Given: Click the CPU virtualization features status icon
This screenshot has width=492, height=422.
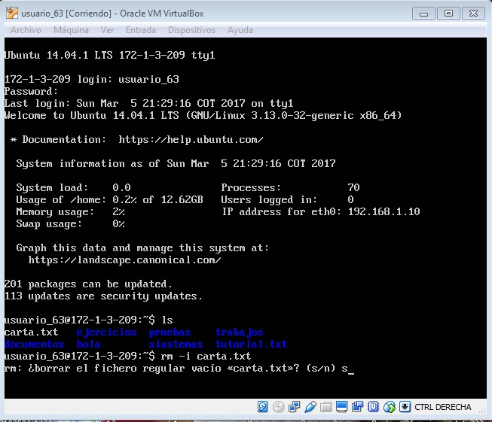Looking at the screenshot, I should click(373, 407).
